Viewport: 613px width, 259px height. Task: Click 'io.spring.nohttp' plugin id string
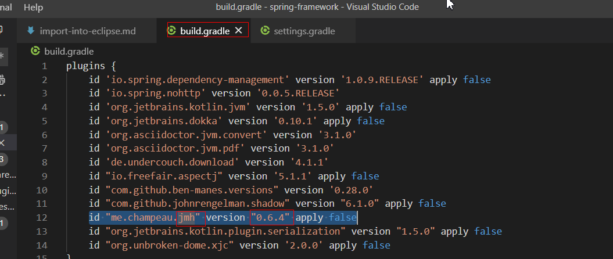coord(156,93)
